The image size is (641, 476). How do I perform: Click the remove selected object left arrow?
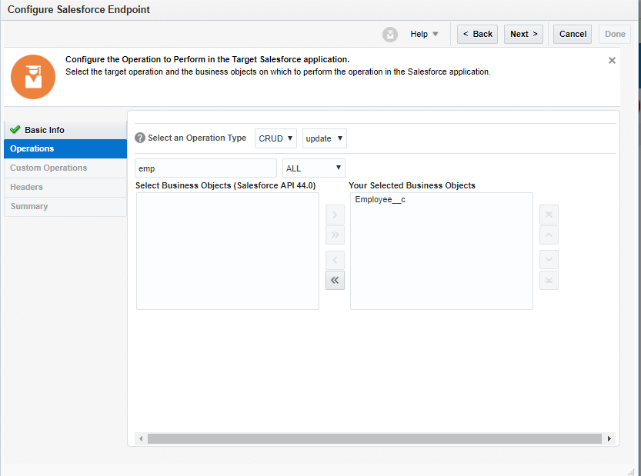[x=335, y=260]
